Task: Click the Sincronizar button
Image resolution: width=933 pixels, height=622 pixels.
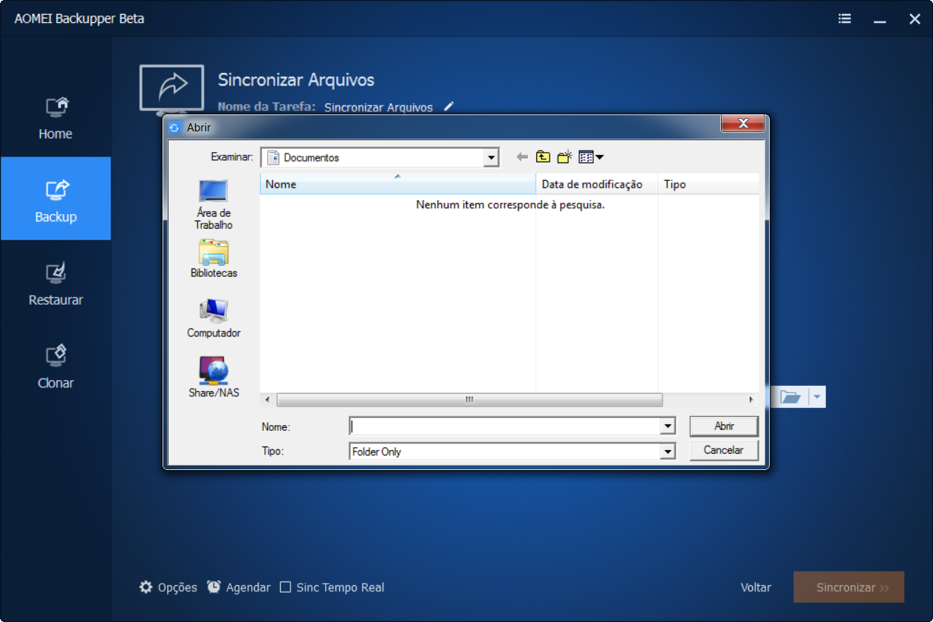Action: 849,587
